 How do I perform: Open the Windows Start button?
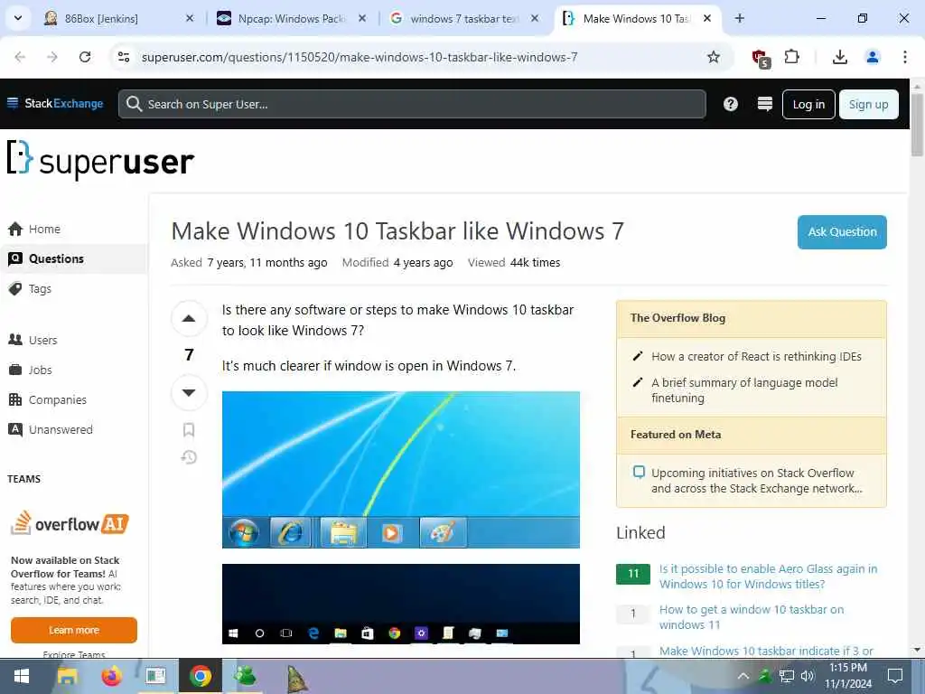22,676
